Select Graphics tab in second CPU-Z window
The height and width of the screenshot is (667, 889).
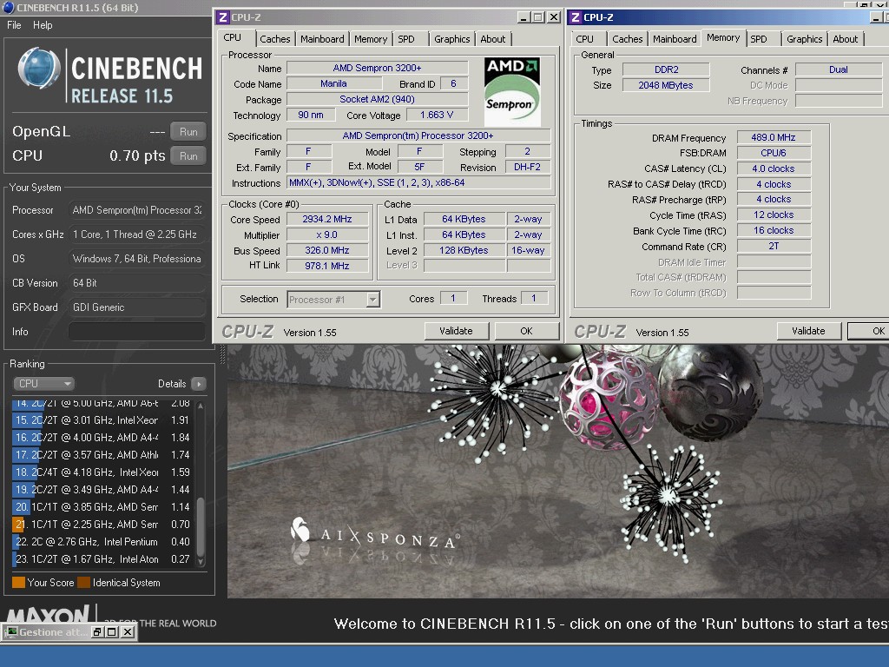805,39
